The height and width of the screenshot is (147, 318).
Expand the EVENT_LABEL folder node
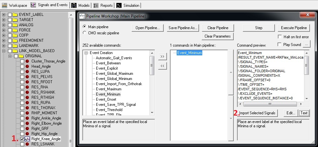[x=4, y=15]
